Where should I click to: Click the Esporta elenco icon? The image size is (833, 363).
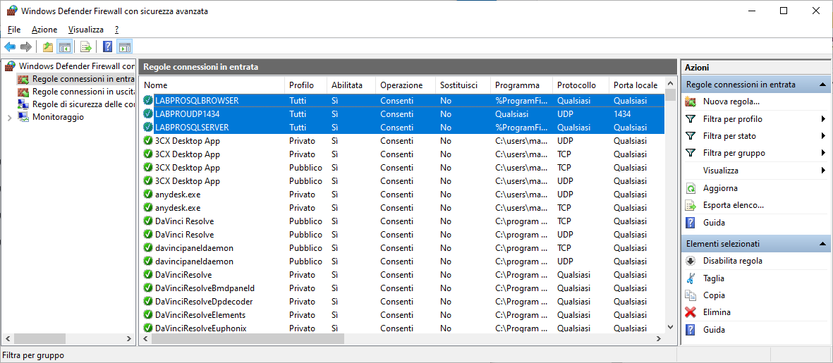point(691,205)
